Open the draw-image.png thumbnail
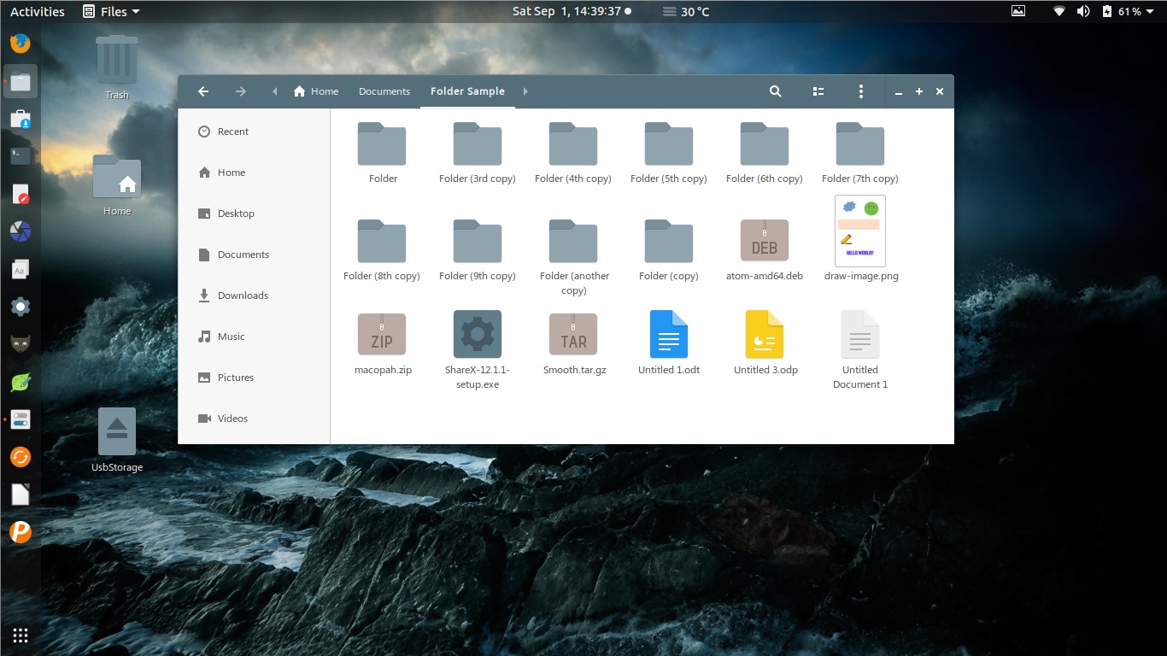This screenshot has height=656, width=1167. (860, 231)
